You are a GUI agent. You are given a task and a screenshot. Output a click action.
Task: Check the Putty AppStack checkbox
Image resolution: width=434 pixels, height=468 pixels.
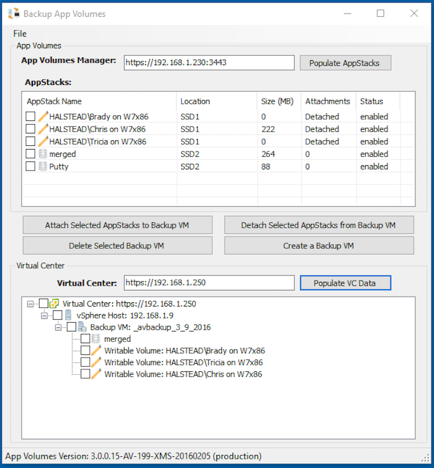(x=30, y=166)
